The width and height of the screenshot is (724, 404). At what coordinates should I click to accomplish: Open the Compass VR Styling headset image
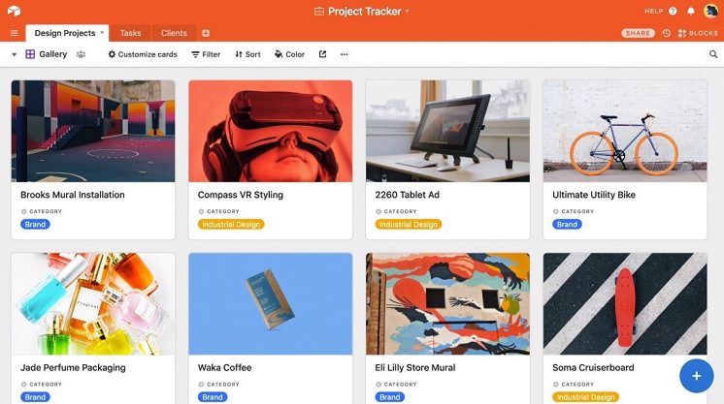click(x=271, y=131)
